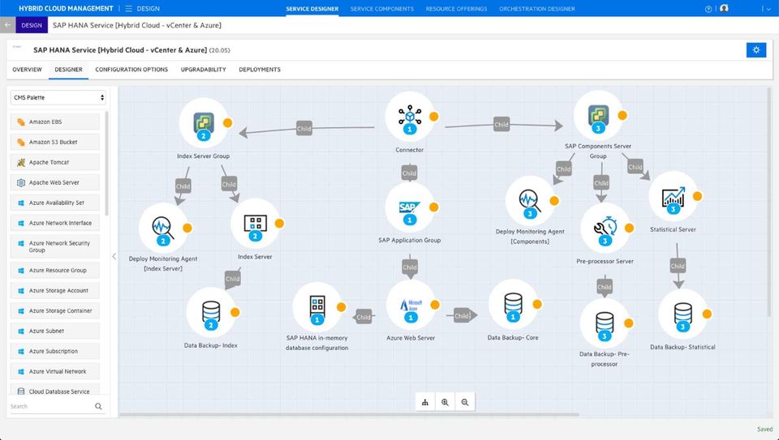Open the hamburger menu next to DESIGN
The image size is (779, 440).
pos(129,8)
